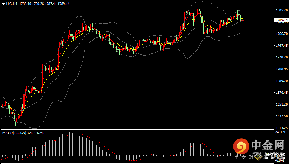Click the 1708.95 price axis label
The image size is (289, 164).
click(281, 69)
